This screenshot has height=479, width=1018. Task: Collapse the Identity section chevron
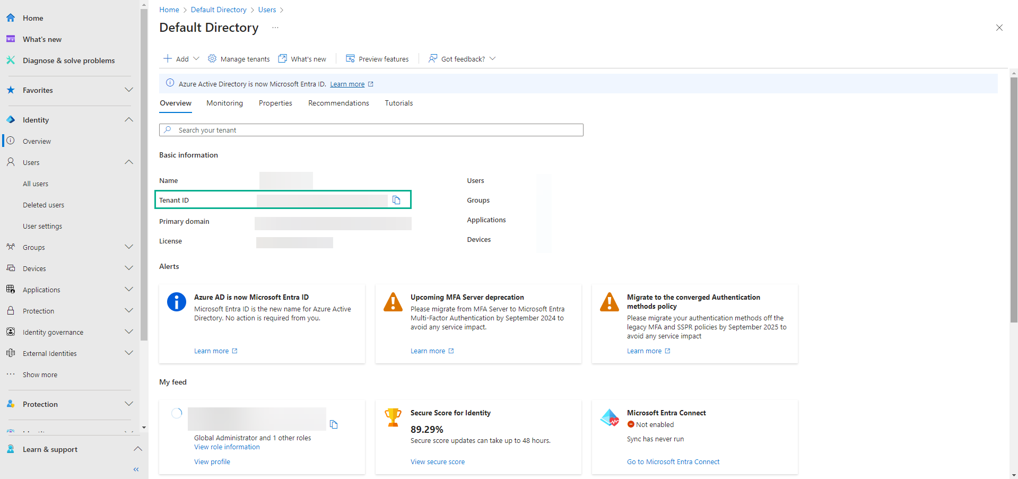pos(129,120)
